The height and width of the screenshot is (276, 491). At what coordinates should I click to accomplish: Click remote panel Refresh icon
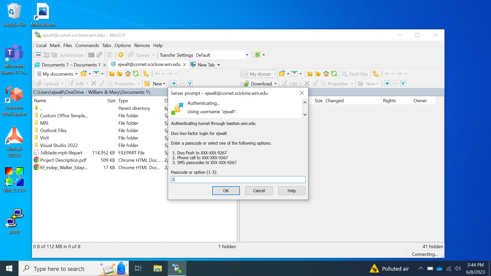pyautogui.click(x=334, y=74)
